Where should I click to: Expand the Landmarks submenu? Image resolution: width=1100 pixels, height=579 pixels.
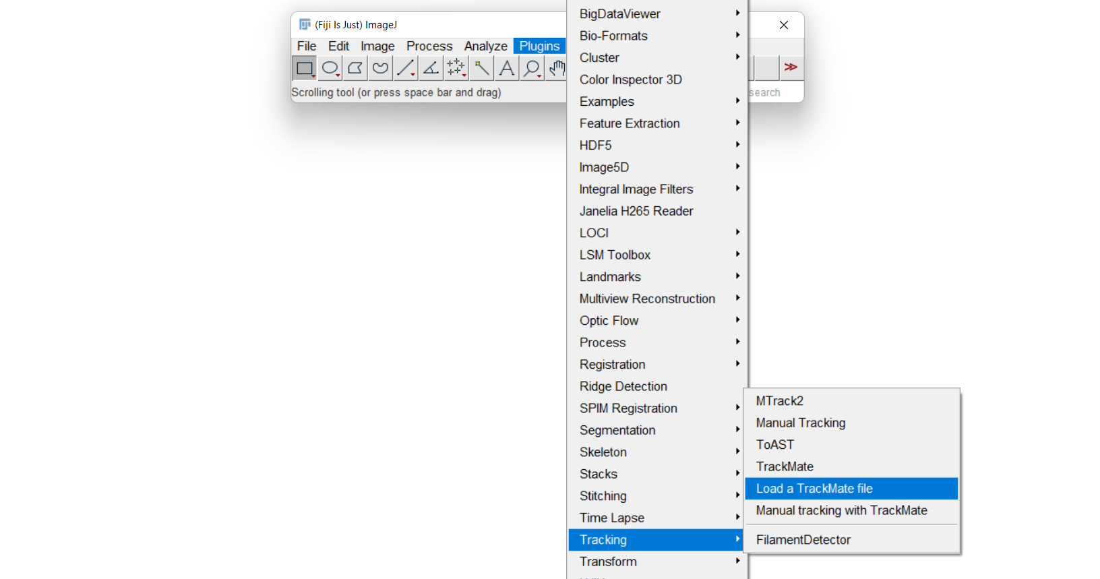click(657, 276)
